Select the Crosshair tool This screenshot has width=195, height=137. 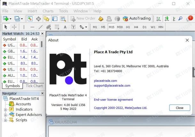coord(14,27)
